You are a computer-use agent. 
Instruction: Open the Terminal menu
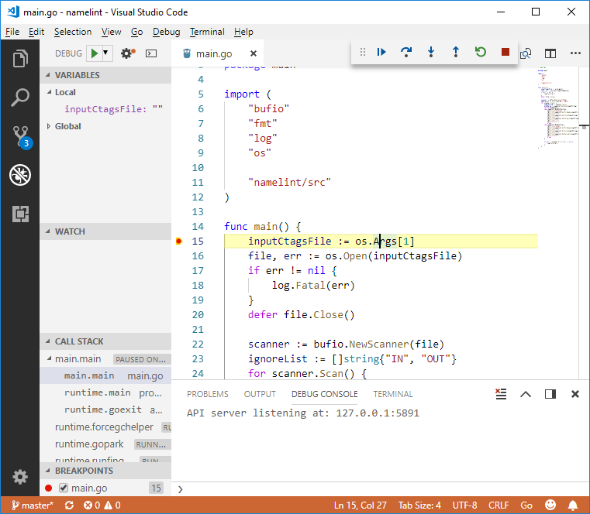[207, 32]
